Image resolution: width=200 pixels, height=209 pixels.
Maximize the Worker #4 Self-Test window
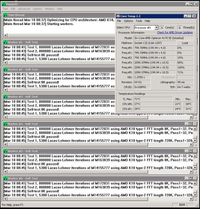191,124
